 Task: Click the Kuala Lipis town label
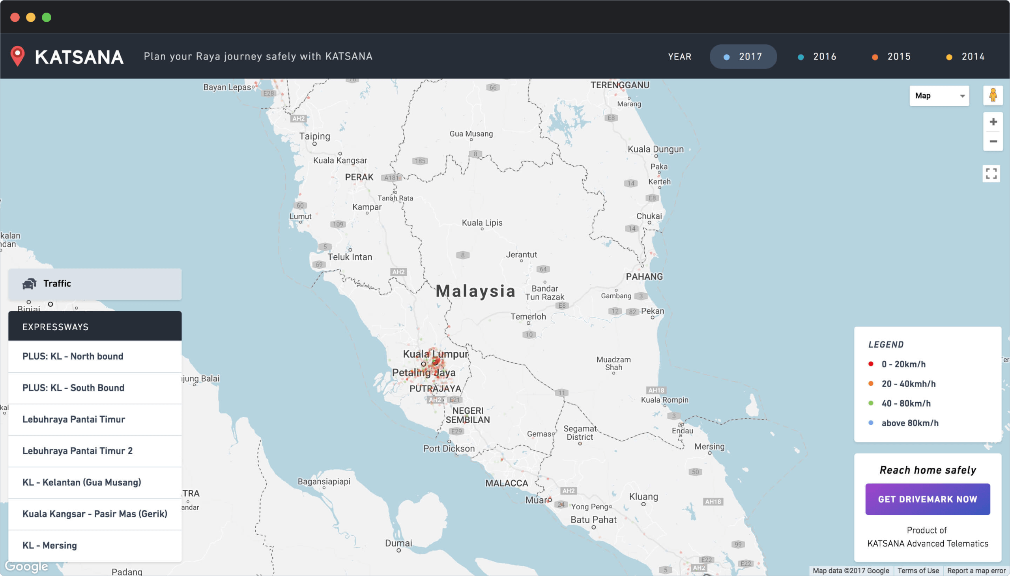pyautogui.click(x=482, y=223)
